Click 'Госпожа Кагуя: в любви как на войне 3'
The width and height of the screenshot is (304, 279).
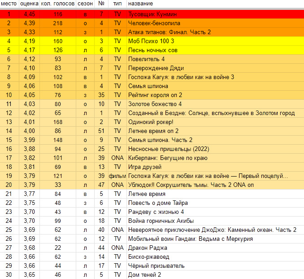(x=181, y=77)
